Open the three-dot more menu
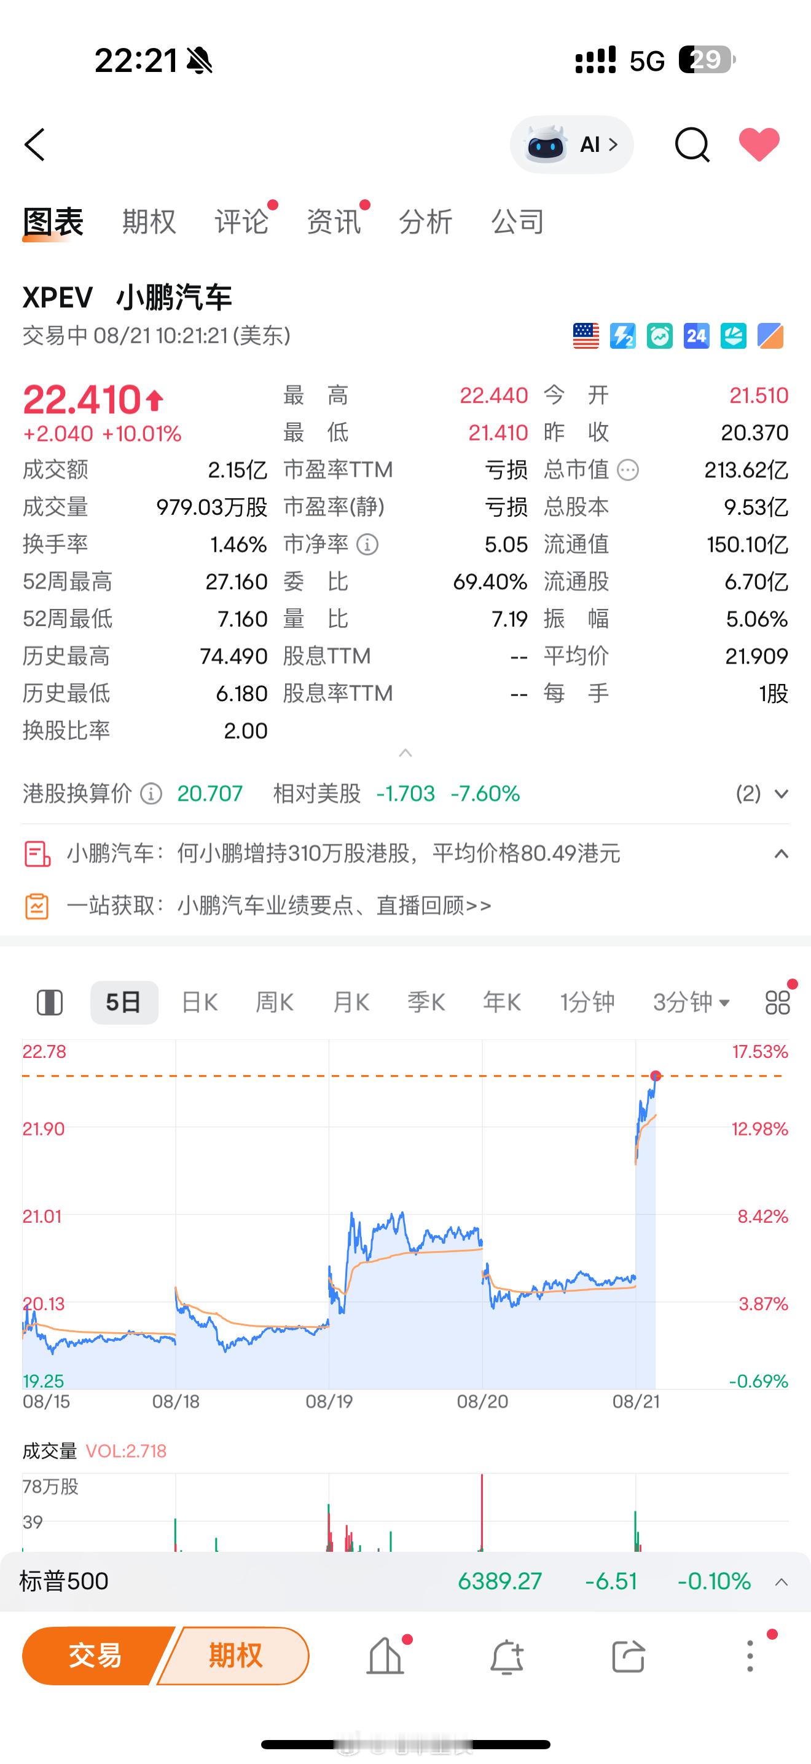This screenshot has width=811, height=1764. coord(750,1656)
